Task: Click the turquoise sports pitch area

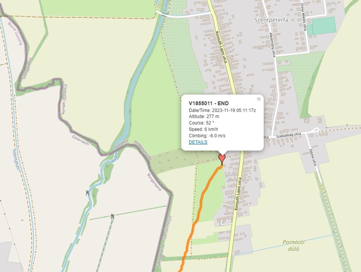Action: click(321, 26)
